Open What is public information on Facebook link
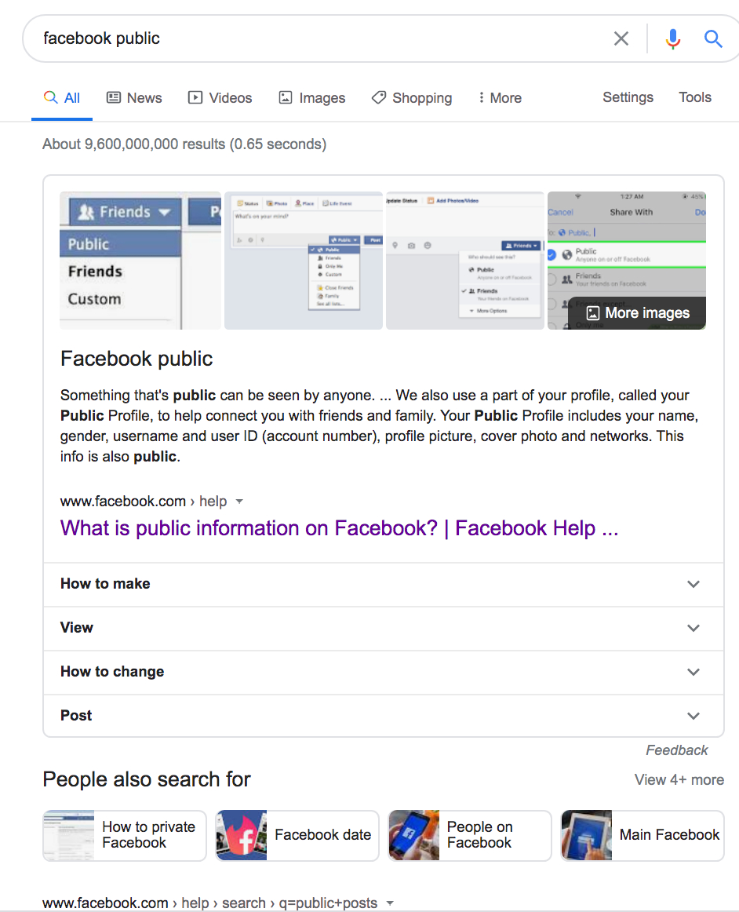This screenshot has width=739, height=912. [x=339, y=528]
